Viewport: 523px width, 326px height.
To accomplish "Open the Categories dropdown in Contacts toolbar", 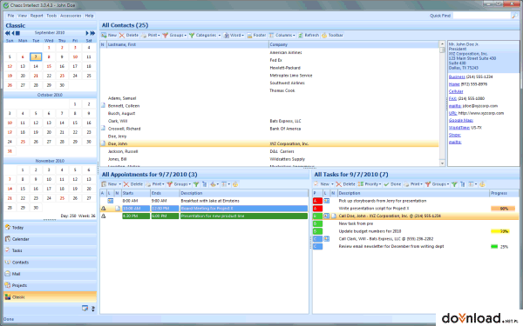I will [205, 36].
